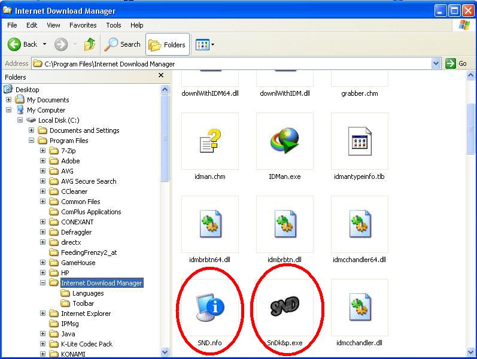Image resolution: width=477 pixels, height=359 pixels.
Task: Click the address path field
Action: coord(232,63)
